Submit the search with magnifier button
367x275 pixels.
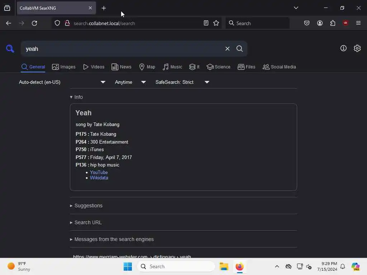pos(239,49)
